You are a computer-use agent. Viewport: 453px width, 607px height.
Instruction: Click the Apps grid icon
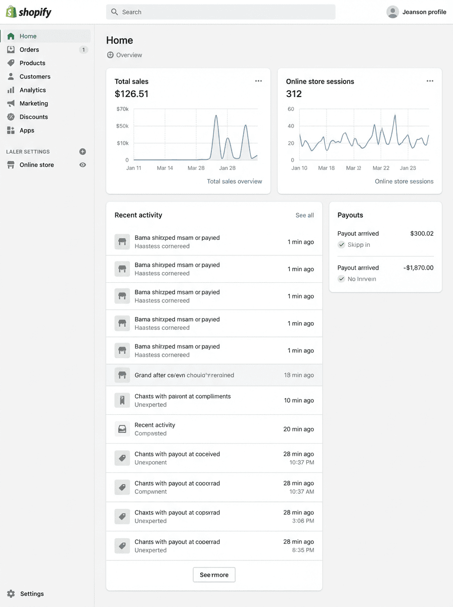(x=11, y=131)
